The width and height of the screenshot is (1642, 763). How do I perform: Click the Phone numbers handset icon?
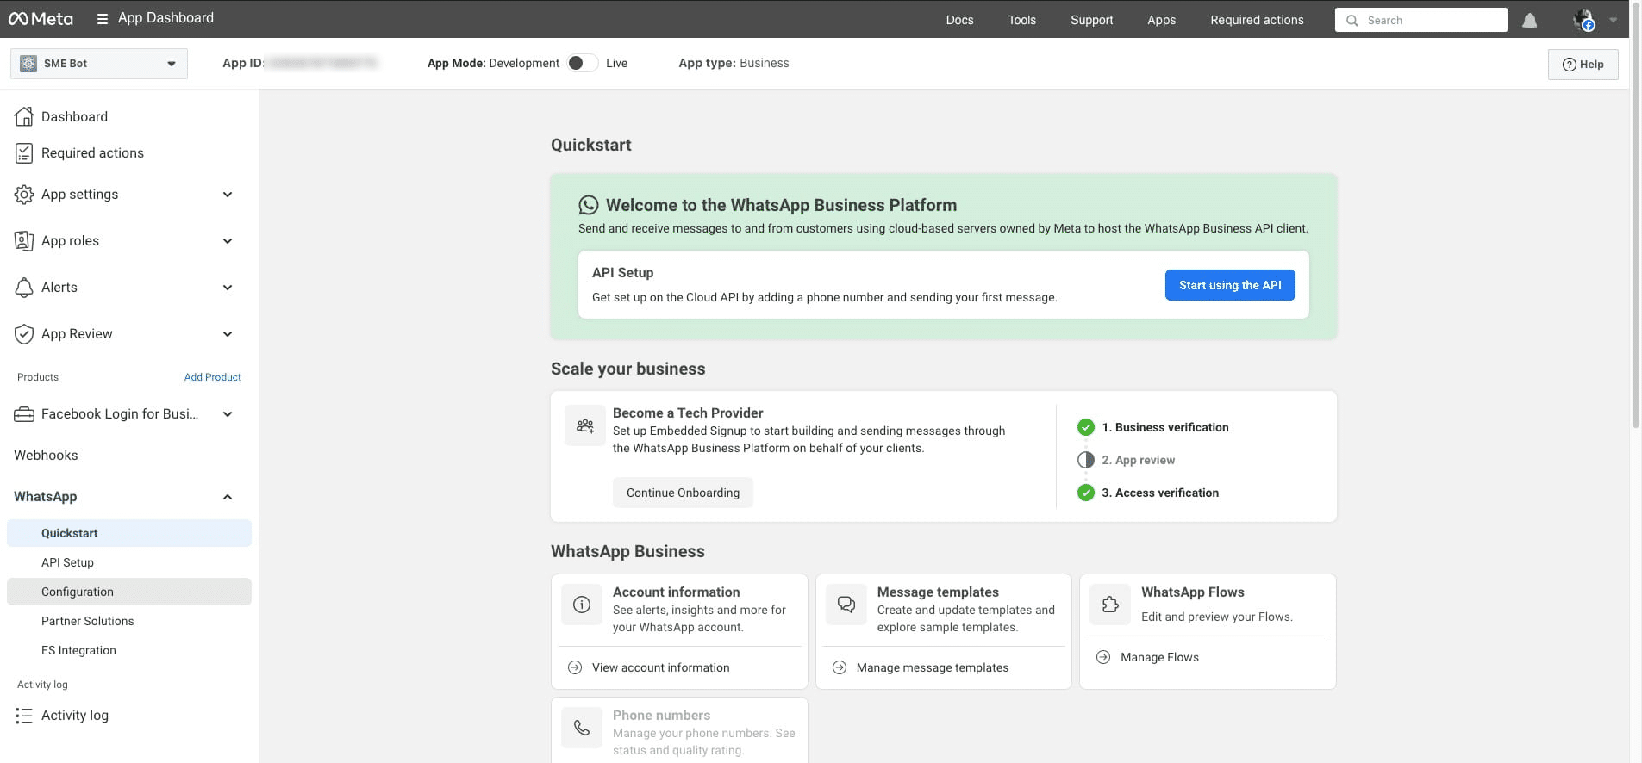pyautogui.click(x=582, y=728)
